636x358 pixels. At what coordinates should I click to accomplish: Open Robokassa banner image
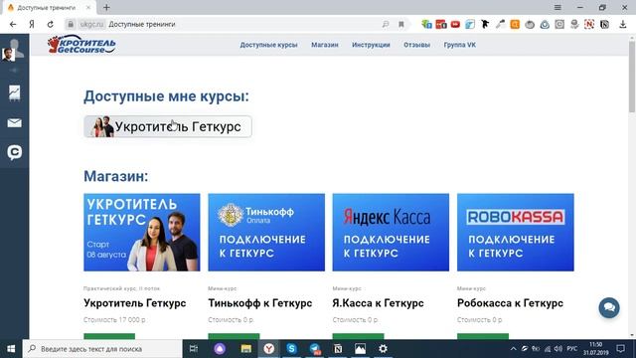pos(515,232)
